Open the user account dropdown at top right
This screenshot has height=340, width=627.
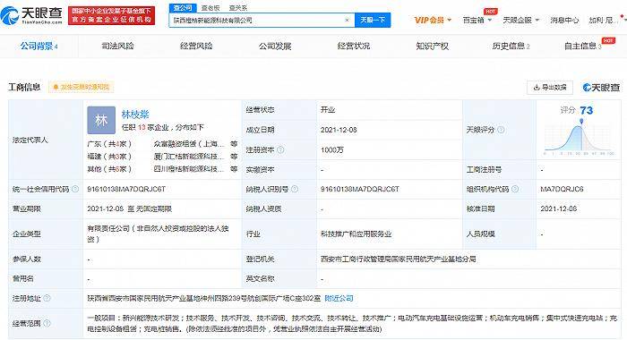[606, 20]
